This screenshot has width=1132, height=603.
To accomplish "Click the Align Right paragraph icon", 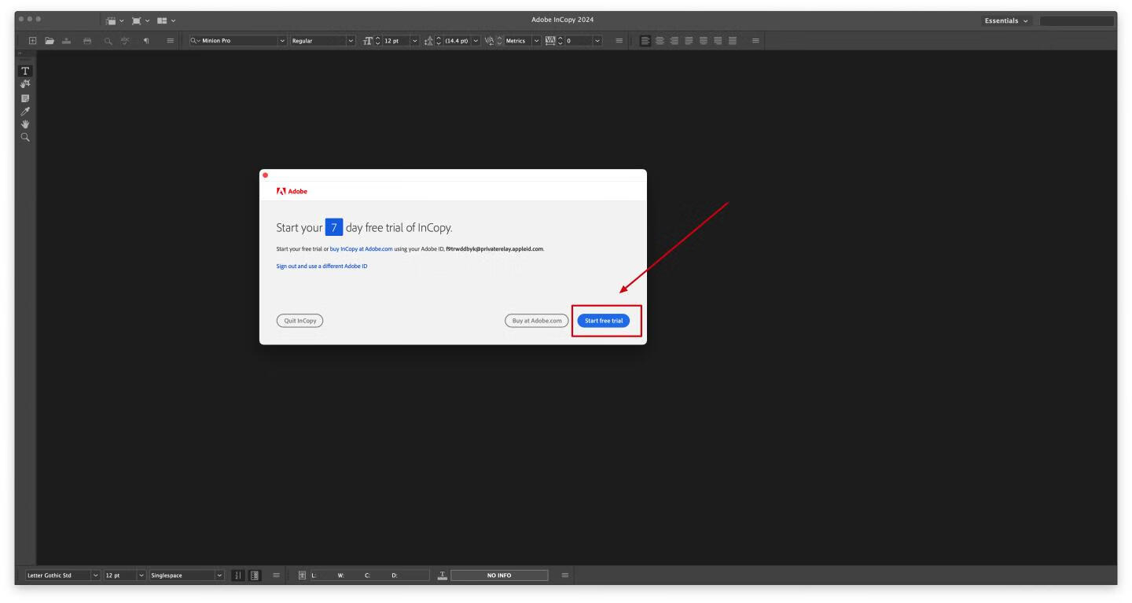I will pyautogui.click(x=674, y=40).
